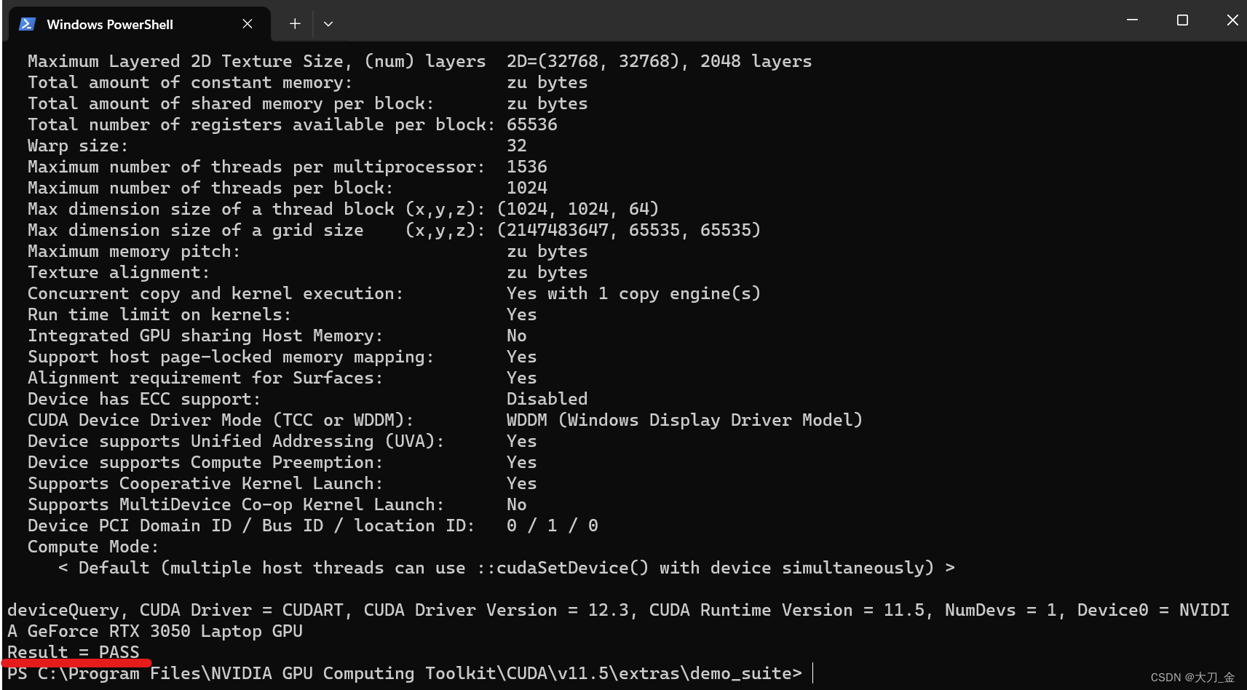
Task: Click the Compute Mode line
Action: pyautogui.click(x=92, y=547)
